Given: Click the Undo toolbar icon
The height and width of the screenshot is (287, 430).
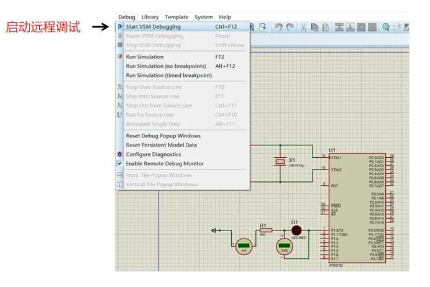Looking at the screenshot, I should (278, 27).
